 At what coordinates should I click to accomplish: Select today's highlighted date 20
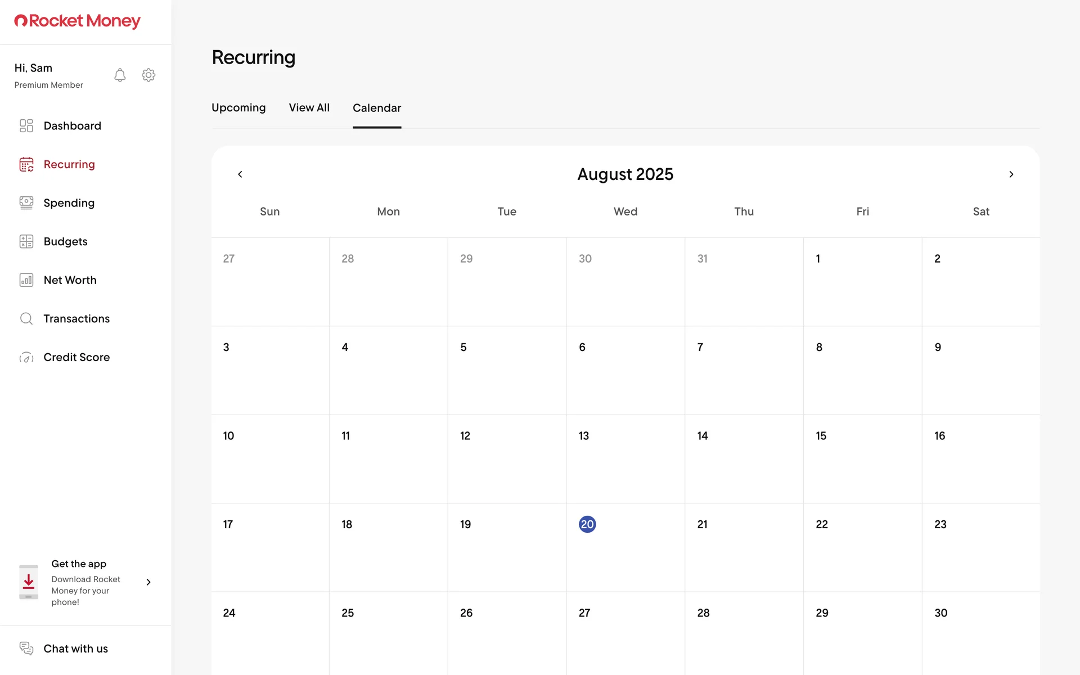click(587, 524)
